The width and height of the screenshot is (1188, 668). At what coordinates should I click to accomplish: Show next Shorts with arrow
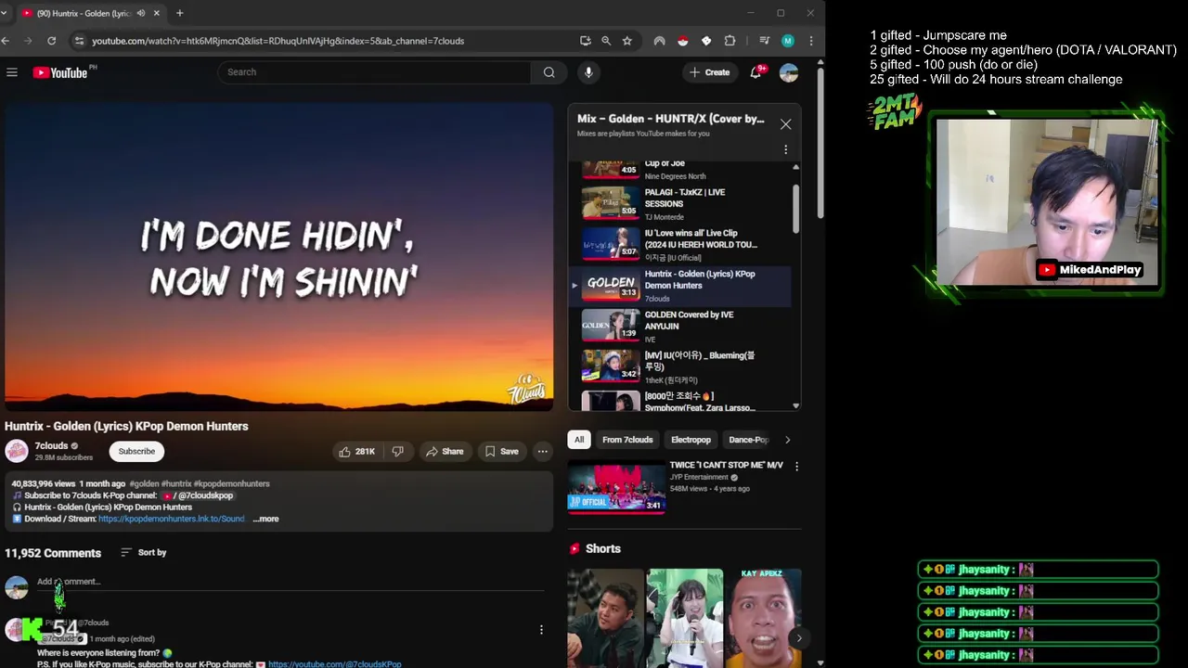(x=798, y=637)
